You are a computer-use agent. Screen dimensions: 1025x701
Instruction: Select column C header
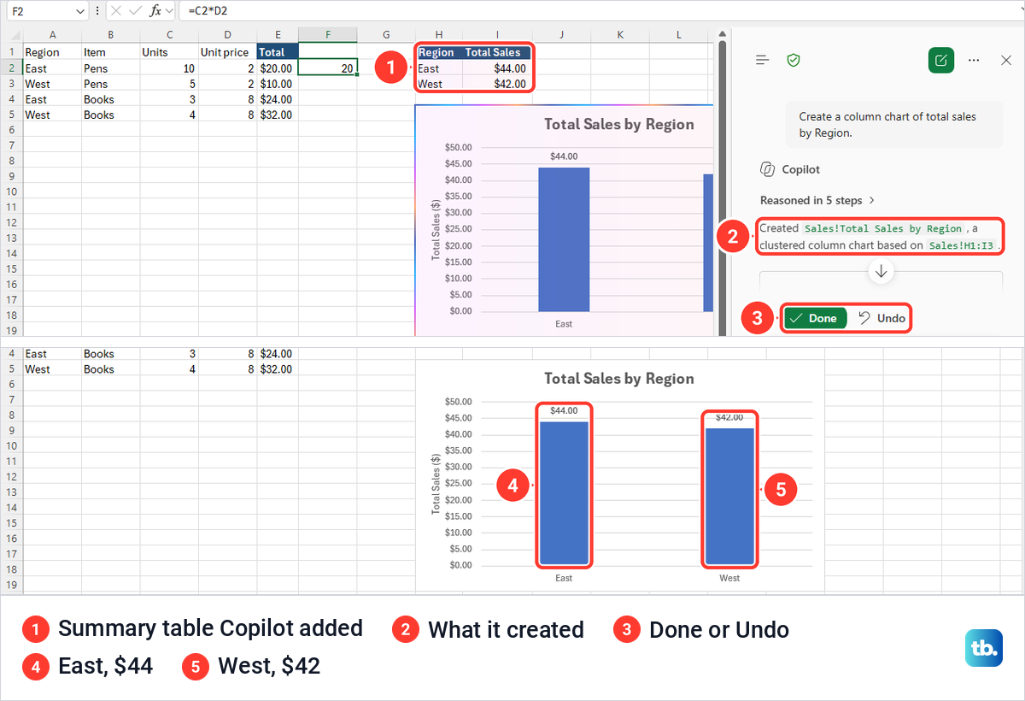tap(169, 34)
